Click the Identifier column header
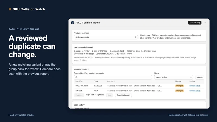 pos(79,81)
